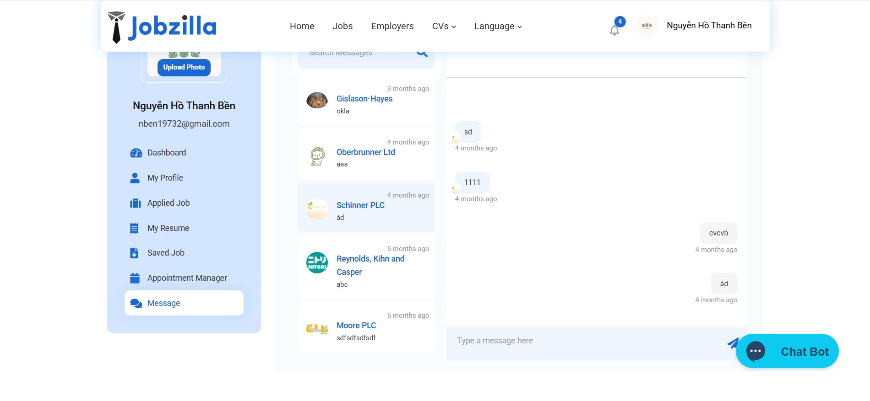
Task: Click the Applied Job briefcase icon
Action: (x=135, y=203)
